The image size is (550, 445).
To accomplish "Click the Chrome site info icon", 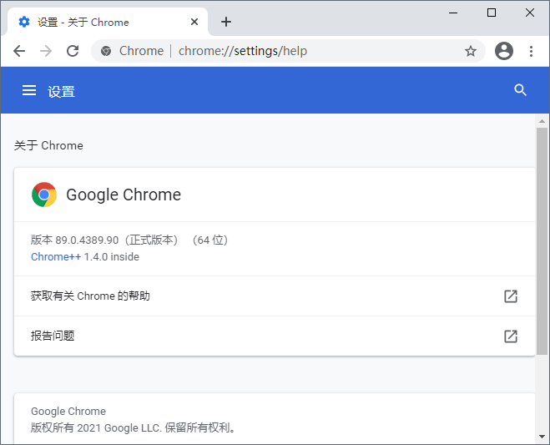I will point(106,51).
